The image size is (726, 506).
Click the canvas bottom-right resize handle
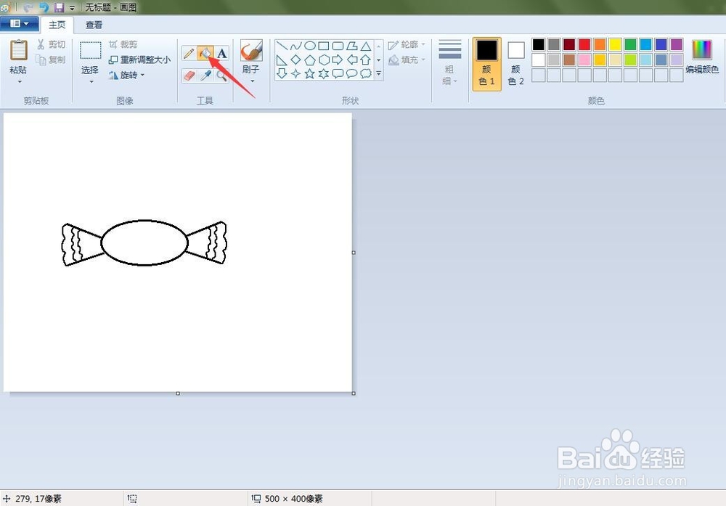(x=354, y=393)
